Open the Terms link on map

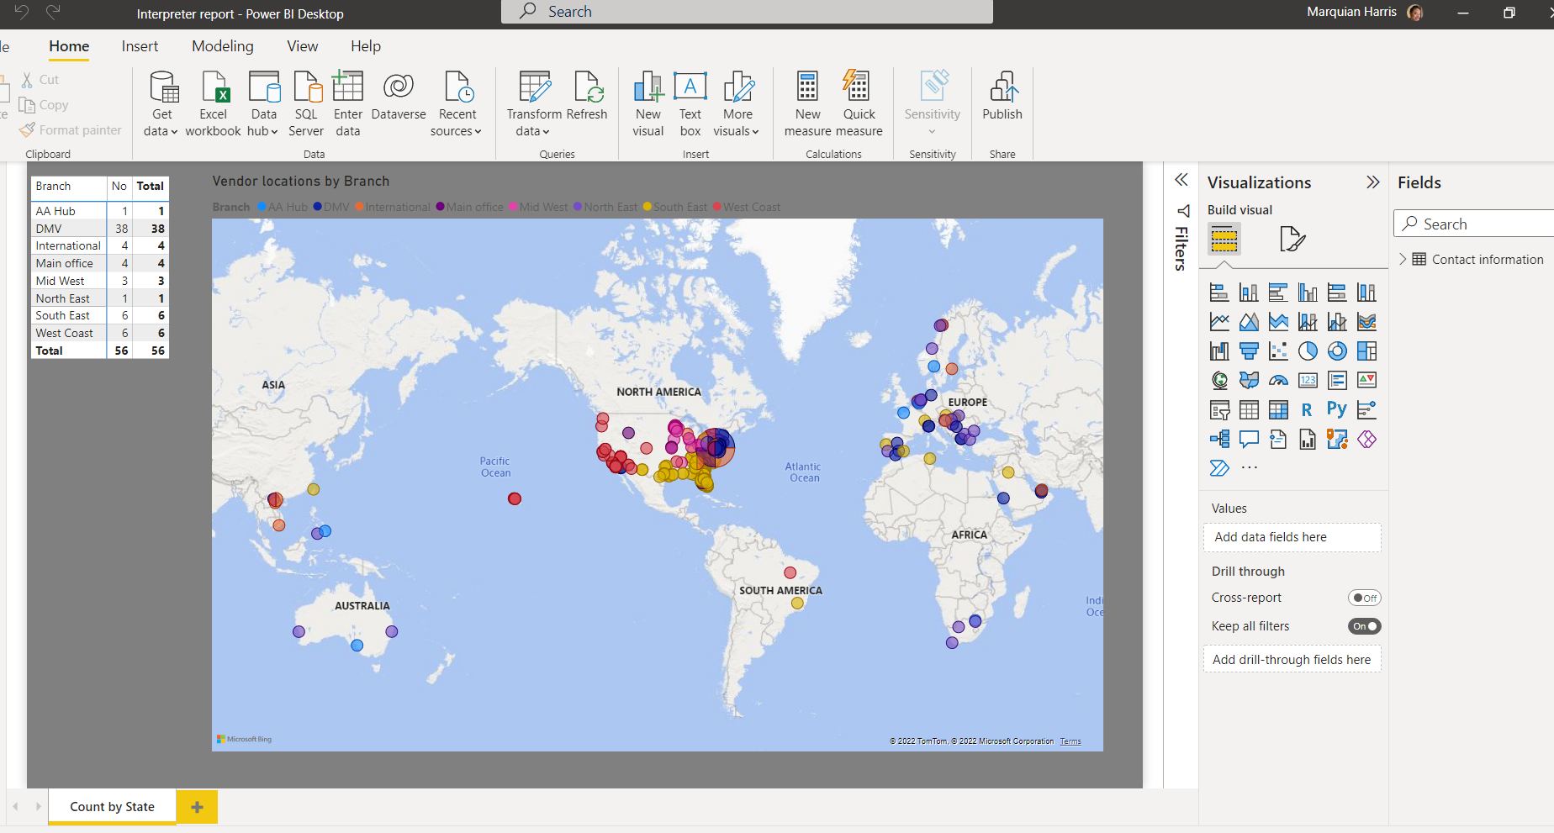[x=1070, y=741]
